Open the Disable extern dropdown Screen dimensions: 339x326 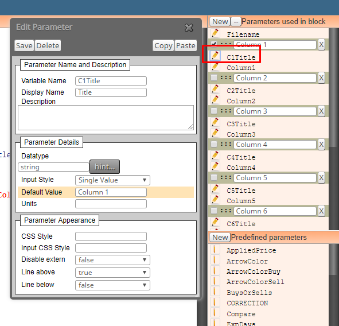point(112,260)
